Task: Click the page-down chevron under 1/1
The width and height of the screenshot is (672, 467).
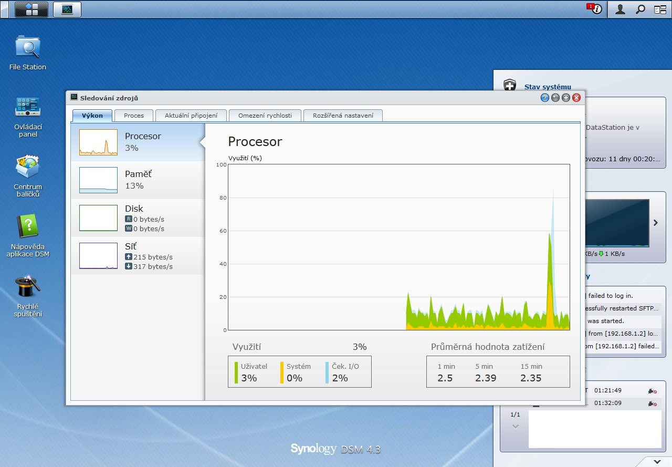Action: pos(515,426)
